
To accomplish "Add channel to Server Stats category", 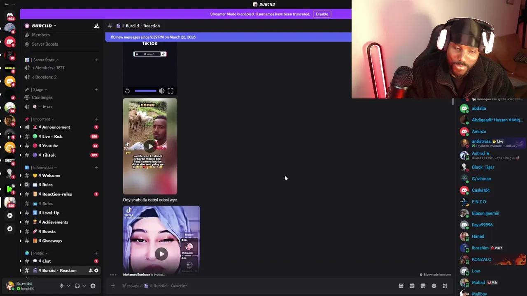I will tap(96, 60).
